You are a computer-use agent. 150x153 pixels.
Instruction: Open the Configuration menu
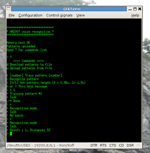(x=30, y=15)
